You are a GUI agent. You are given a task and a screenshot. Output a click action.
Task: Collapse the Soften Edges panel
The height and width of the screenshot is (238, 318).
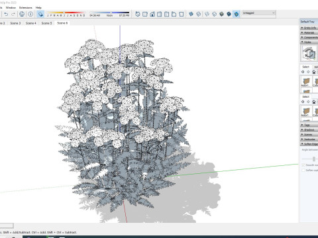point(309,144)
